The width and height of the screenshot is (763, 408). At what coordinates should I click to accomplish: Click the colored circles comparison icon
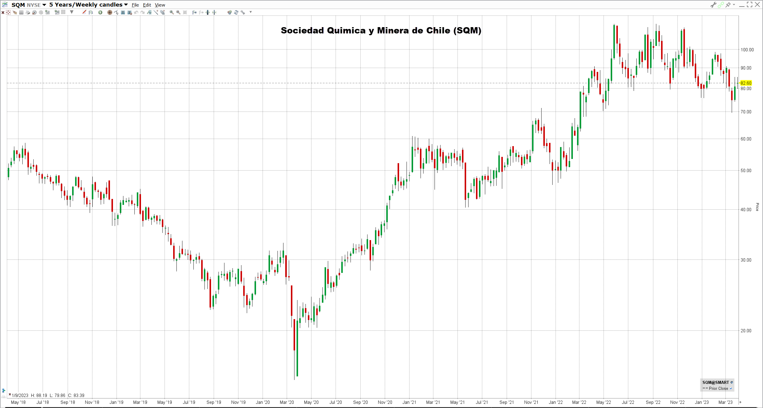[x=229, y=12]
